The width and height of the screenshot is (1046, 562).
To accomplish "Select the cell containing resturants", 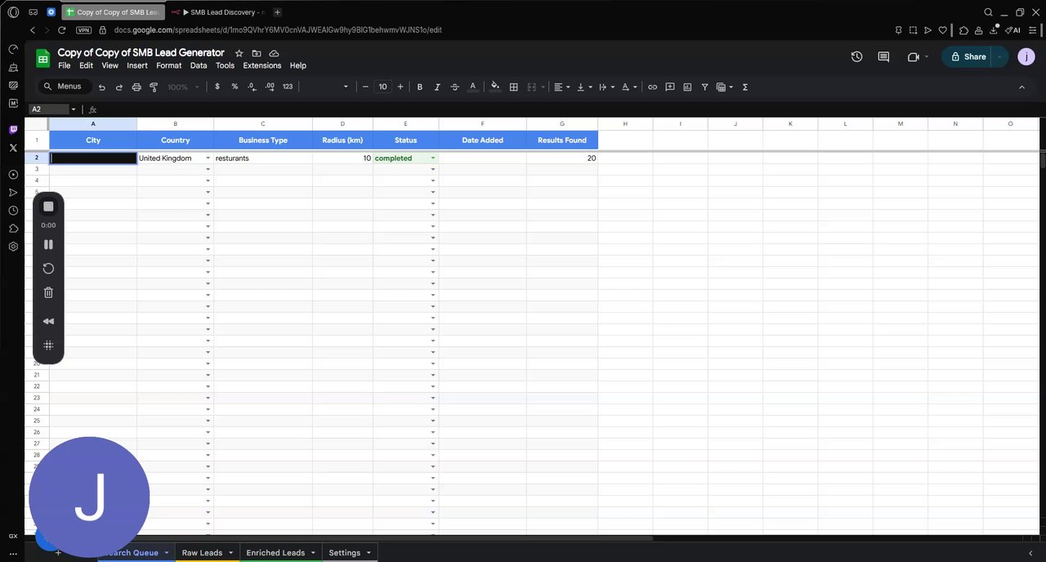I will tap(263, 158).
